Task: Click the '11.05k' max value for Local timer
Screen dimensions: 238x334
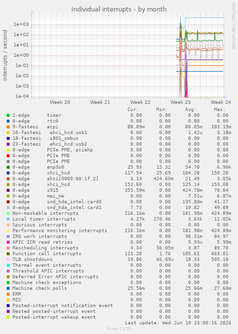Action: (221, 219)
